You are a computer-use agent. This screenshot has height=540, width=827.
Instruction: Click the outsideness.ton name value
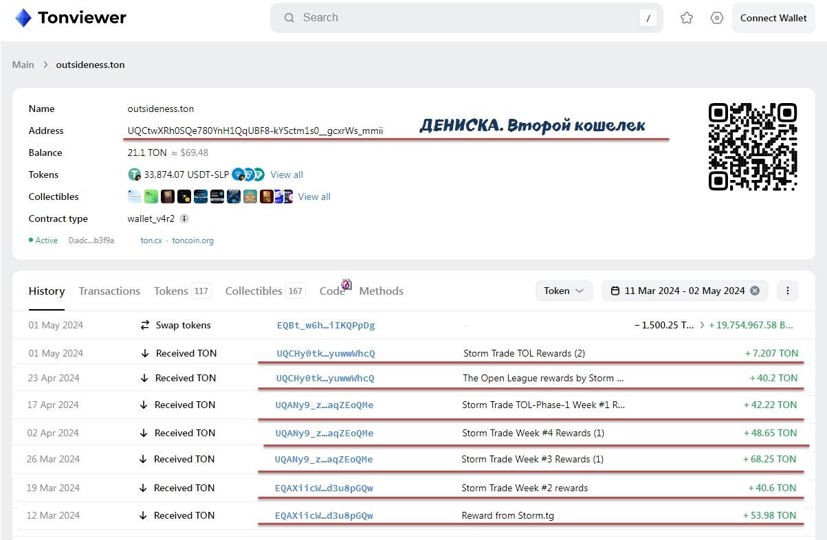click(161, 109)
